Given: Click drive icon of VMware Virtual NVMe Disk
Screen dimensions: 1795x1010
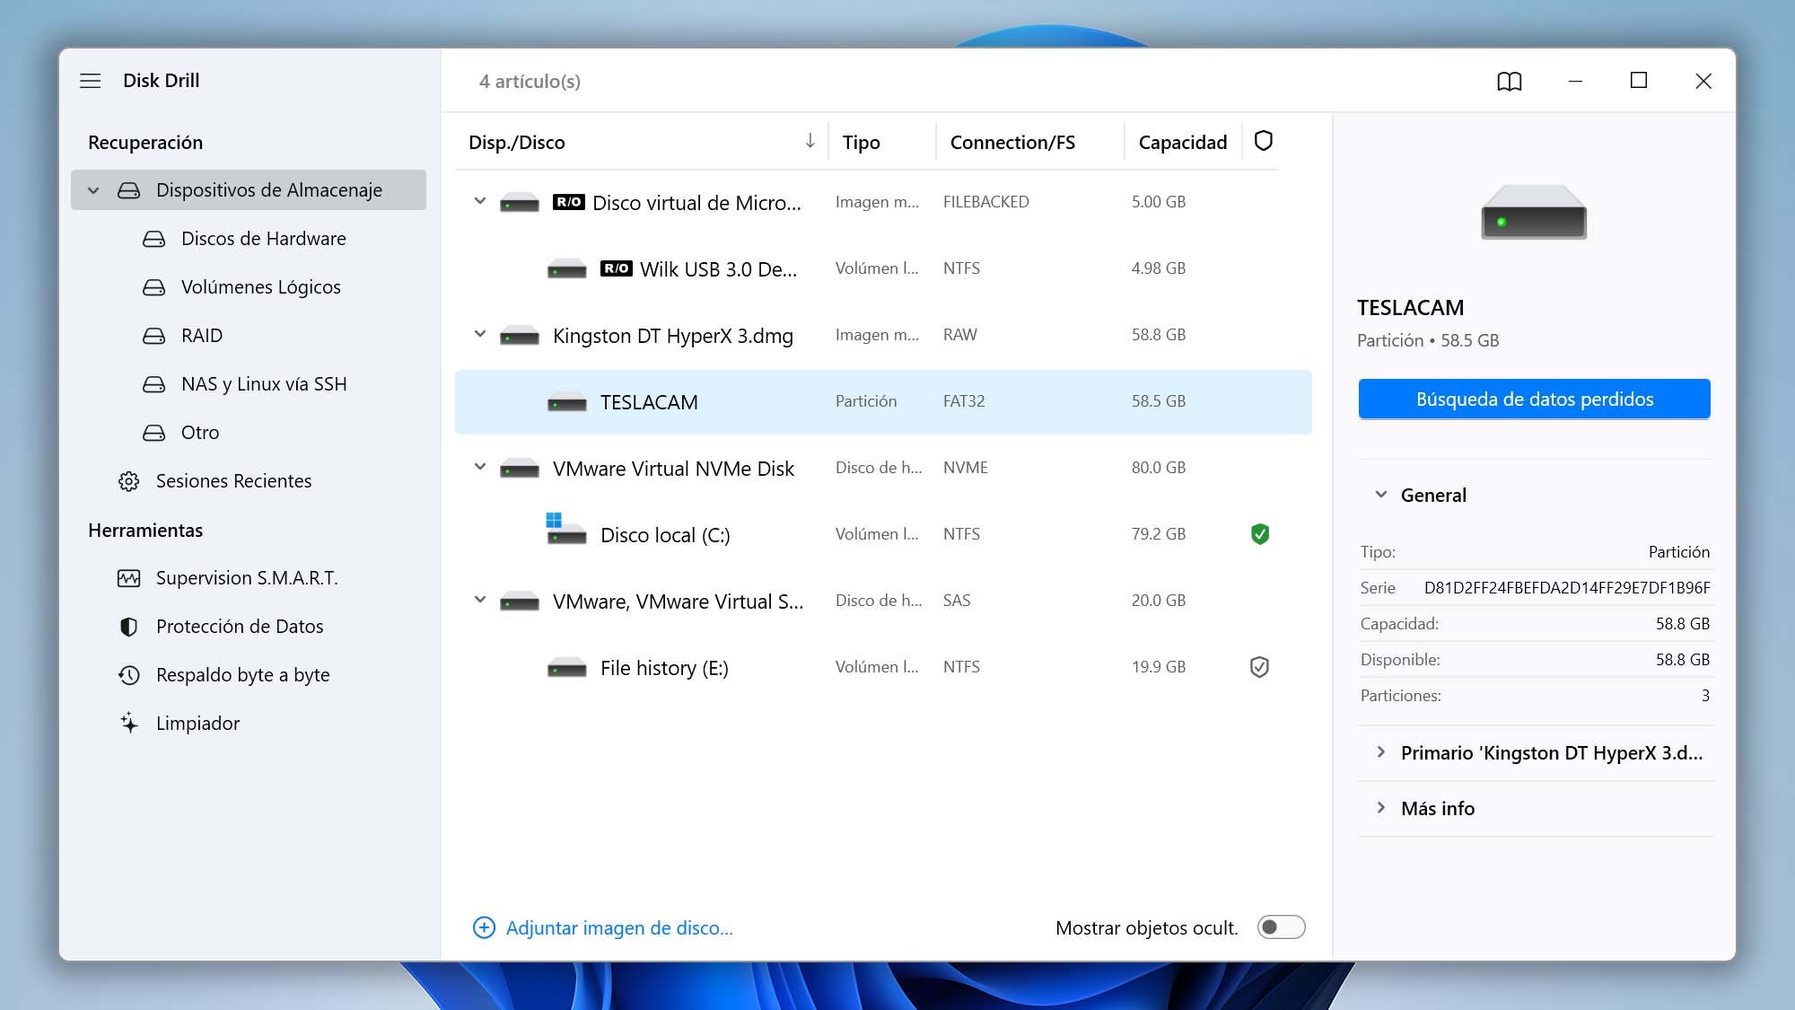Looking at the screenshot, I should tap(520, 469).
